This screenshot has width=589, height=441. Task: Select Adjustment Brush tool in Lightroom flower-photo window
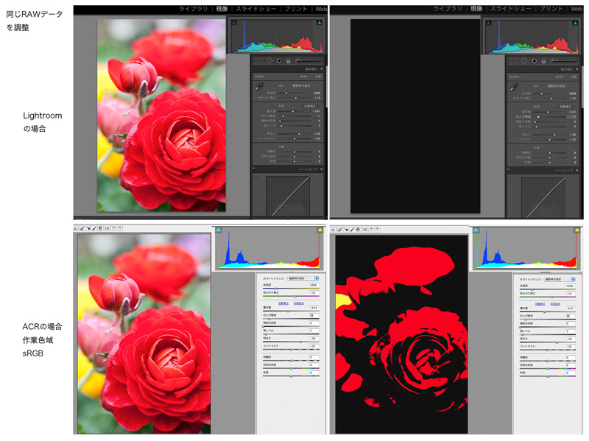308,60
